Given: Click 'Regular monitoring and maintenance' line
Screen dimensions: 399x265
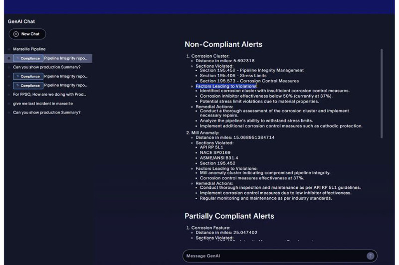Looking at the screenshot, I should pos(266,198).
